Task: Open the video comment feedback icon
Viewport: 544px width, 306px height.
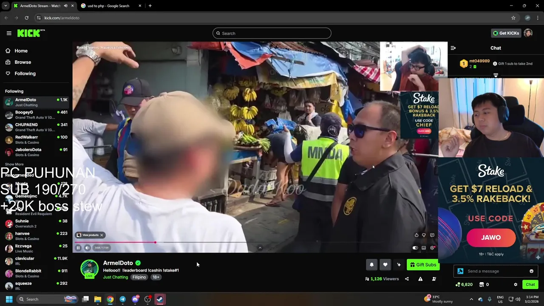Action: [x=432, y=235]
